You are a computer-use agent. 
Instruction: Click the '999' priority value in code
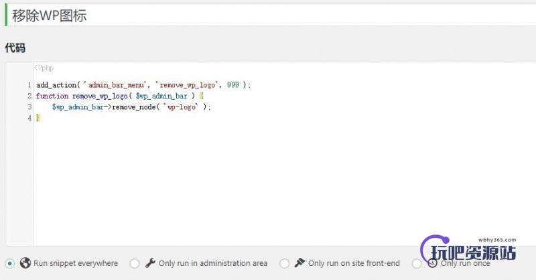(232, 85)
